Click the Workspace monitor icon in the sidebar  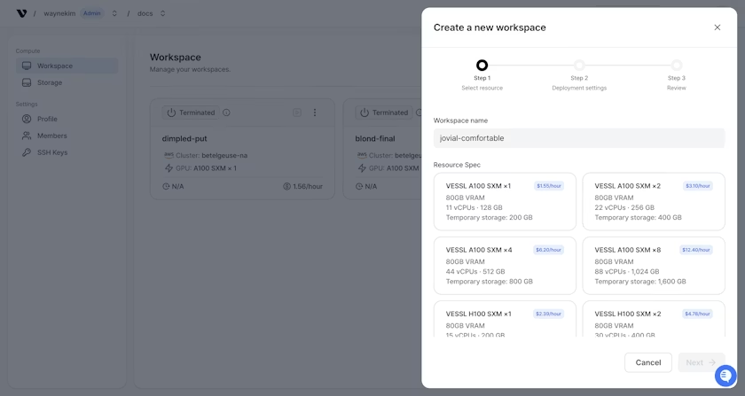click(27, 66)
